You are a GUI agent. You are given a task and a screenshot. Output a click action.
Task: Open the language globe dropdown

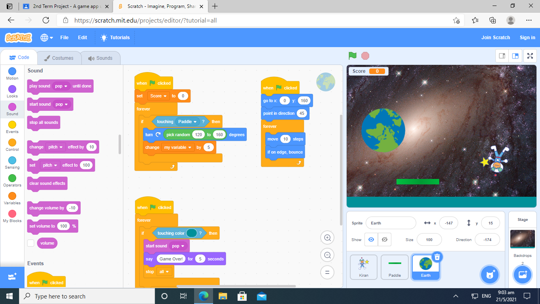(47, 38)
